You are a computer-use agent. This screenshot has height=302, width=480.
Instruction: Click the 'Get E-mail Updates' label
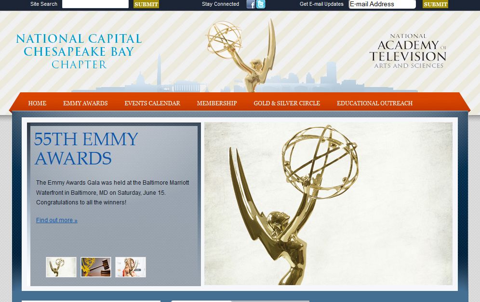(x=321, y=4)
